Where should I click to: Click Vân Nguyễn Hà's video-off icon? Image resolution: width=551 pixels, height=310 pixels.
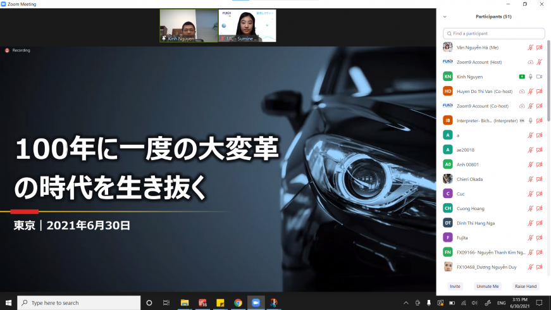coord(540,47)
